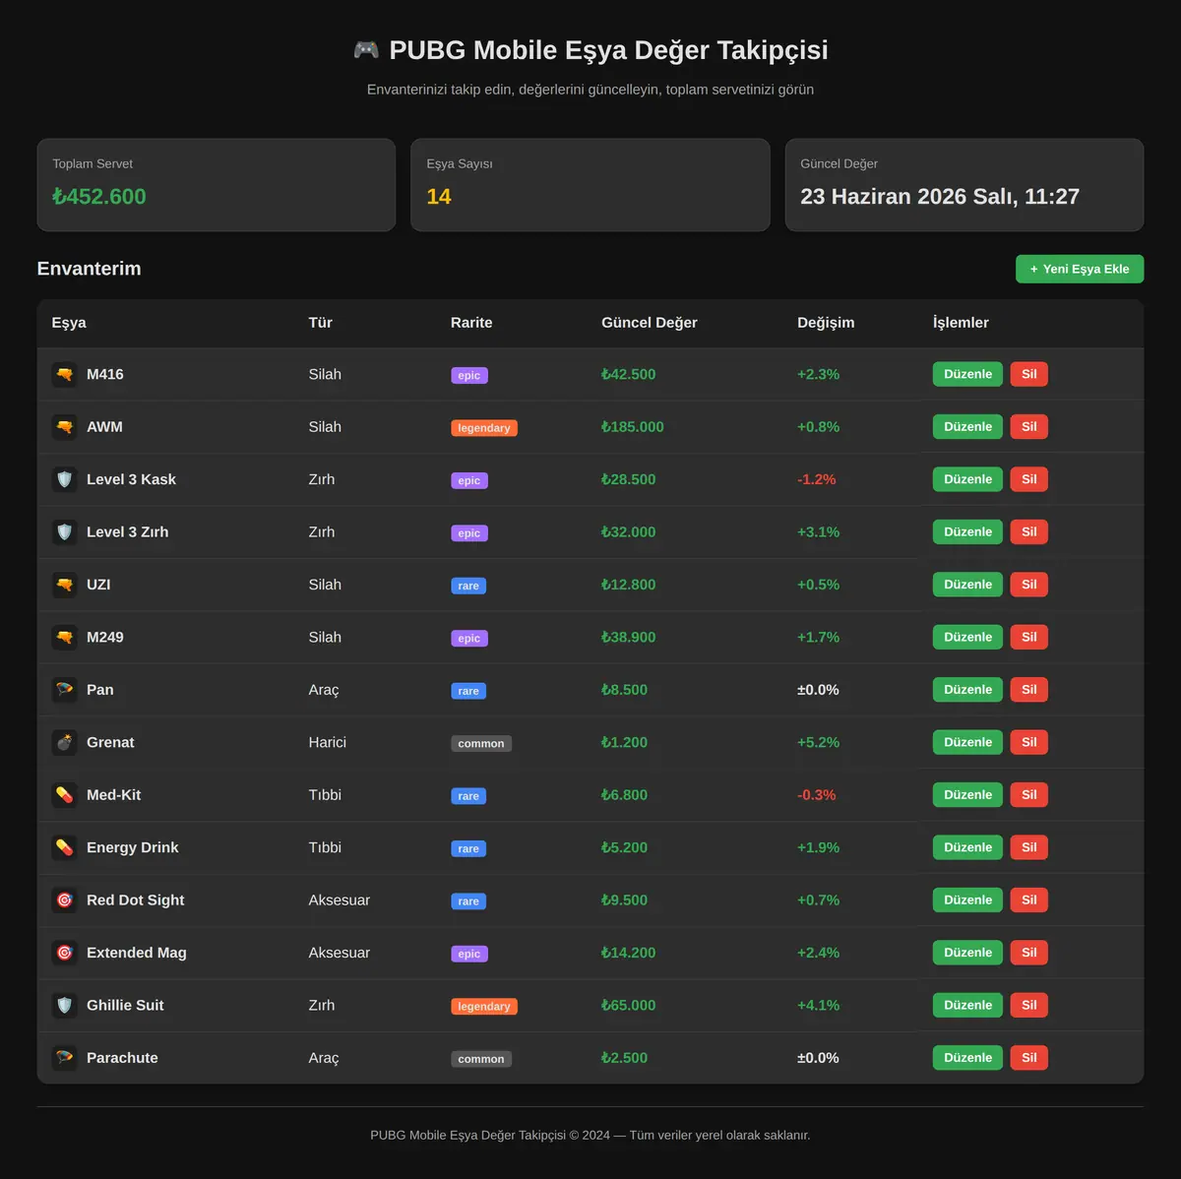This screenshot has width=1181, height=1179.
Task: Click shield icon beside Ghillie Suit
Action: [64, 1005]
